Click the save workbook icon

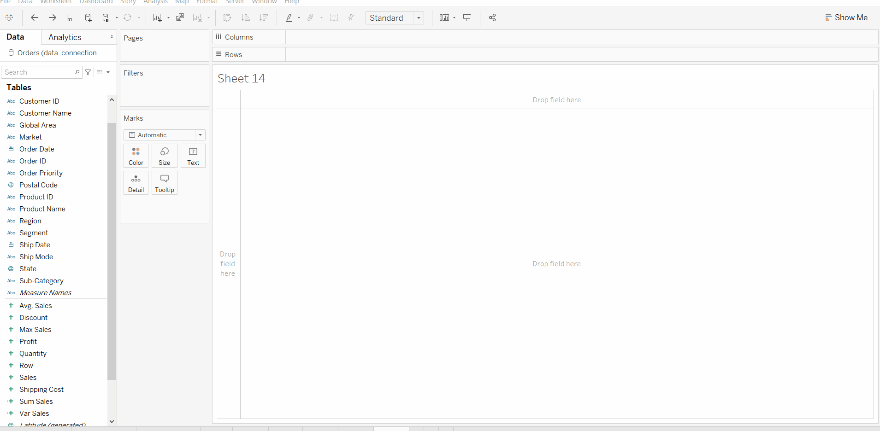tap(71, 17)
